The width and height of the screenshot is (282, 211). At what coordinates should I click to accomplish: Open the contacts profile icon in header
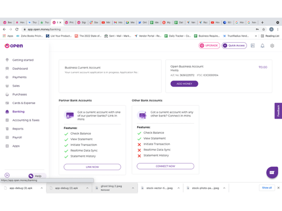[253, 46]
